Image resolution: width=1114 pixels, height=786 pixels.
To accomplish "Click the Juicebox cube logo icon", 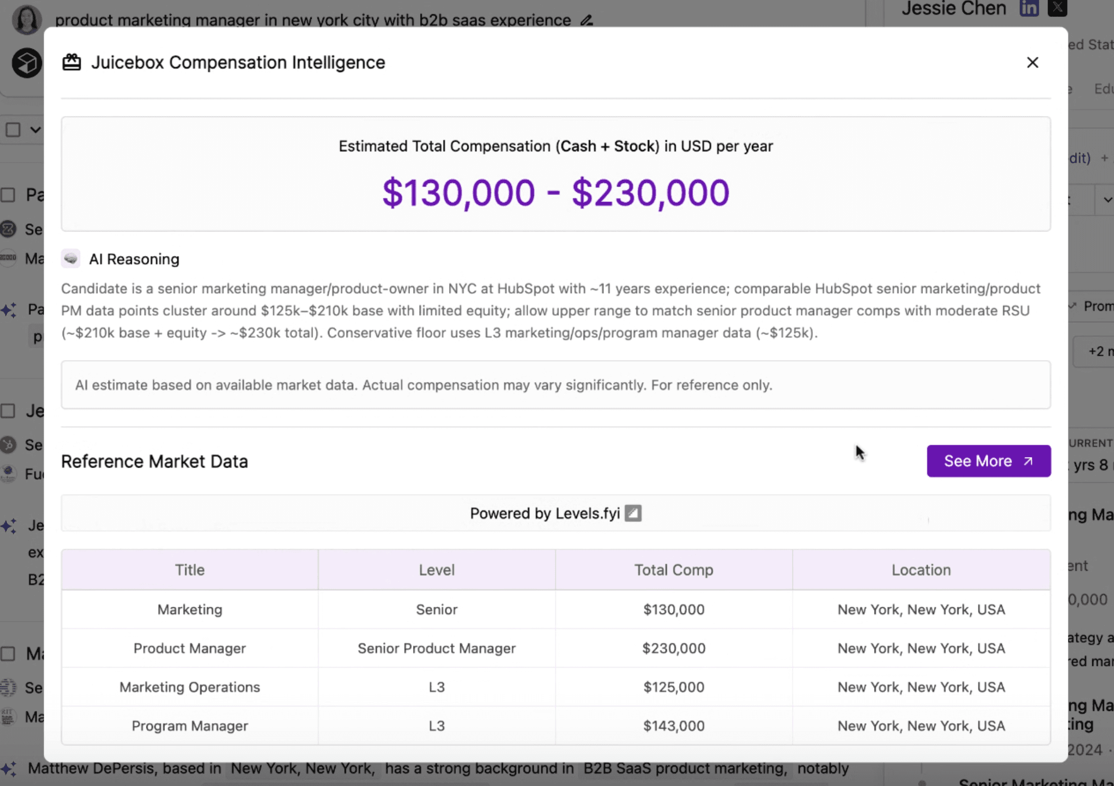I will pyautogui.click(x=27, y=63).
